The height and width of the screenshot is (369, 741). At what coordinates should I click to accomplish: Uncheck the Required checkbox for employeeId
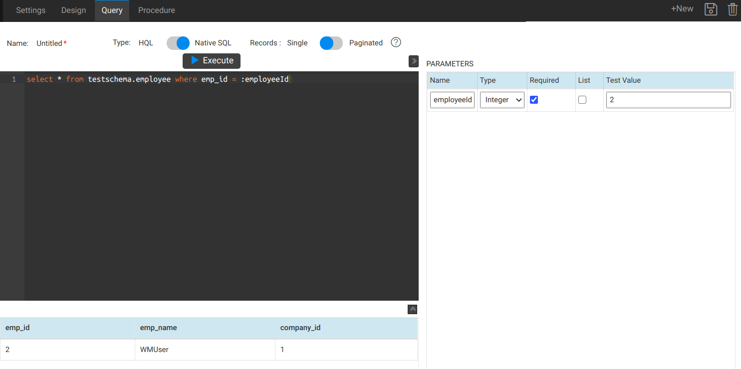pyautogui.click(x=534, y=100)
